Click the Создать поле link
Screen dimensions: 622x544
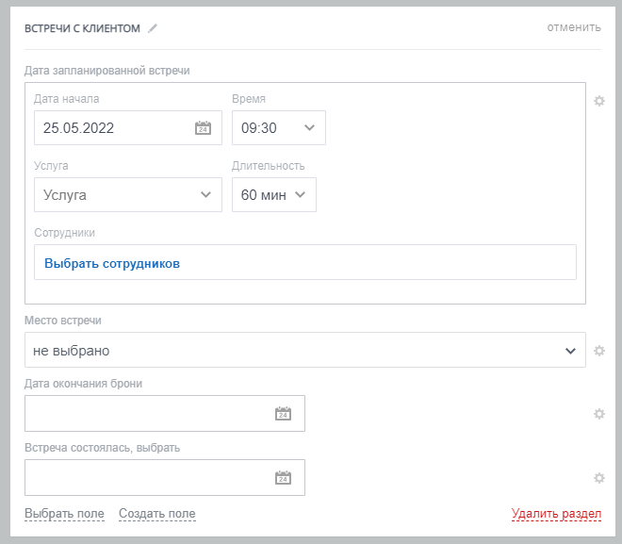click(x=156, y=514)
